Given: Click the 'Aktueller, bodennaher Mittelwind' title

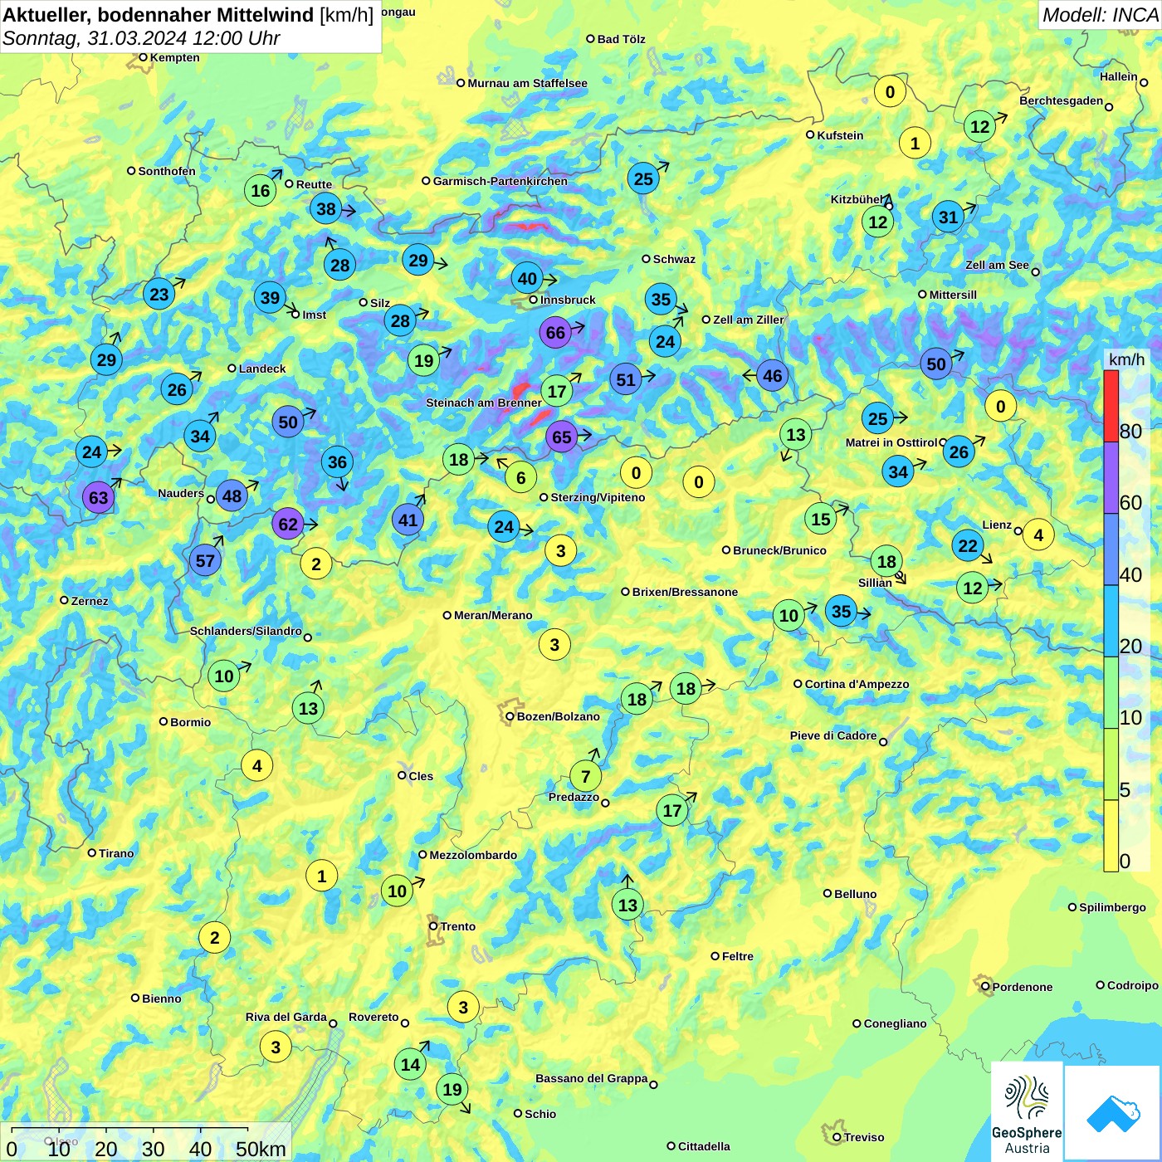Looking at the screenshot, I should [x=159, y=15].
